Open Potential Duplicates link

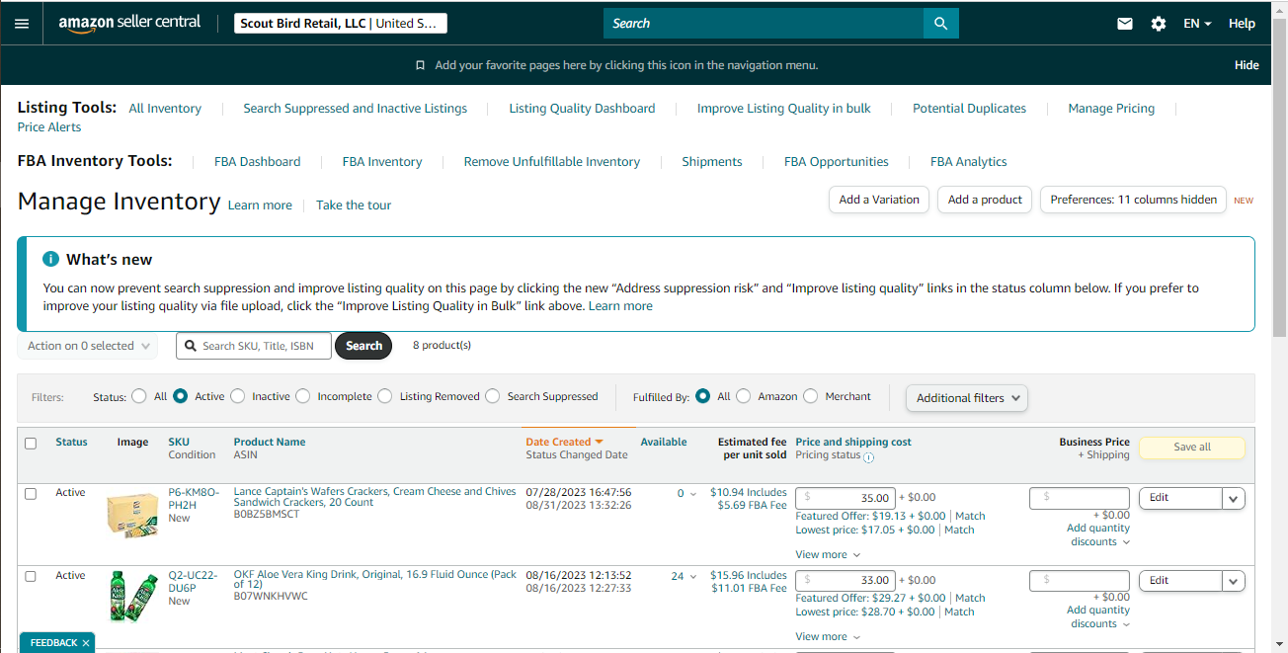tap(969, 109)
